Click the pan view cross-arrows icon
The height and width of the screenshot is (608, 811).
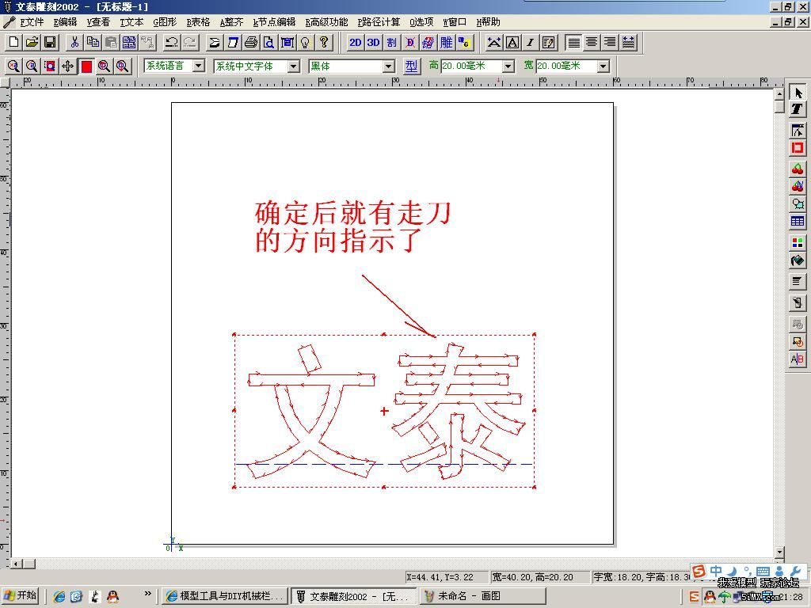tap(68, 66)
